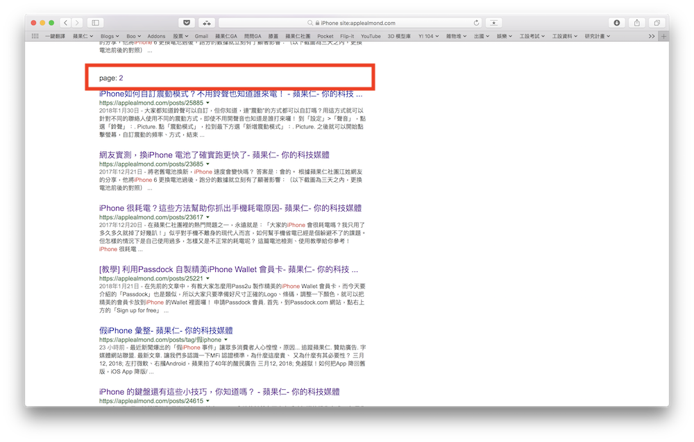
Task: Open the 問問GA bookmark
Action: pyautogui.click(x=253, y=36)
